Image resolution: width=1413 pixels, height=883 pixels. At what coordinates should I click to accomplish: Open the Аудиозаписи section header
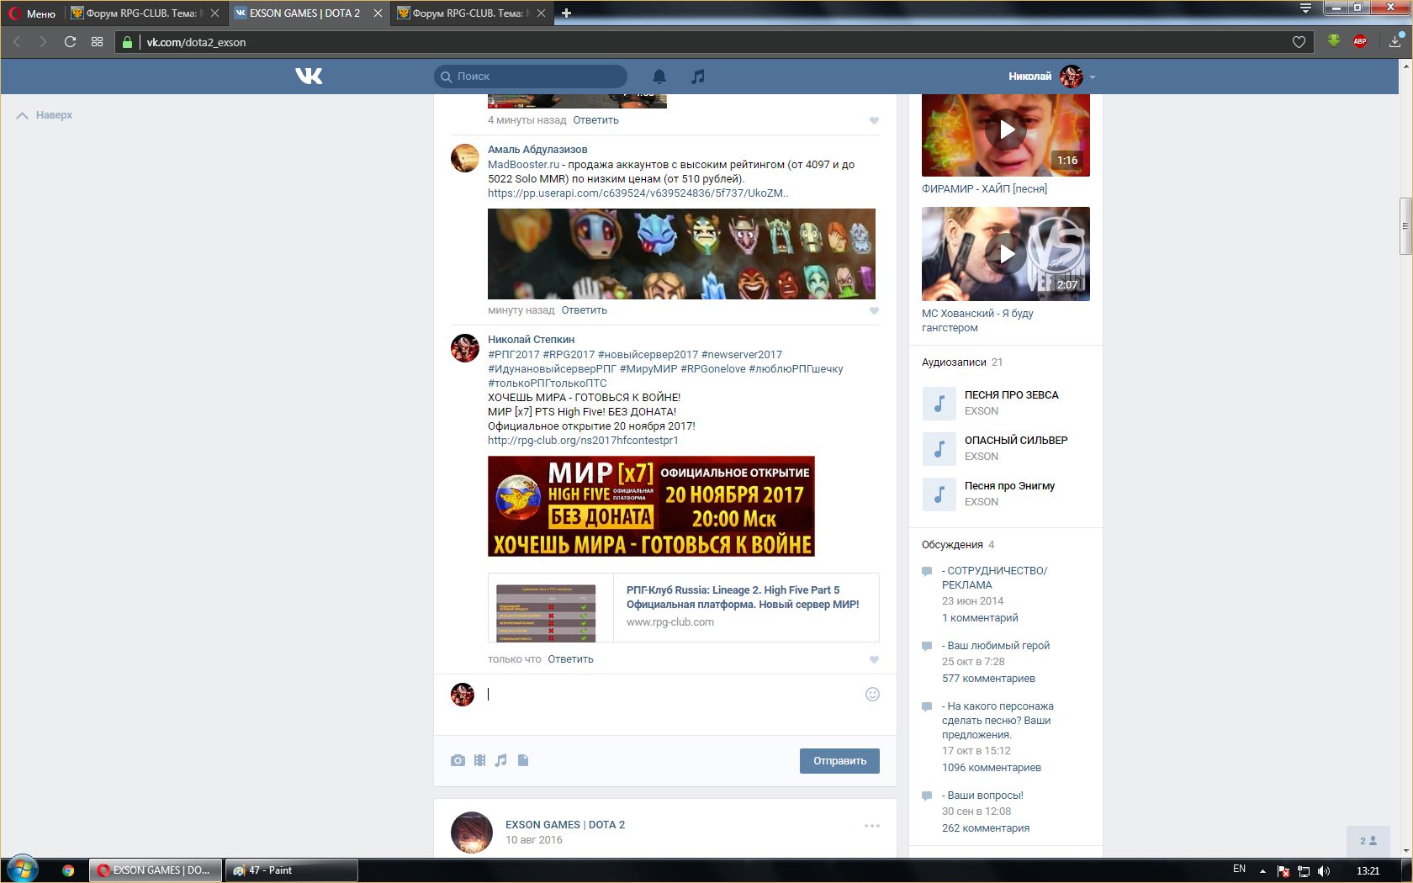(x=954, y=362)
